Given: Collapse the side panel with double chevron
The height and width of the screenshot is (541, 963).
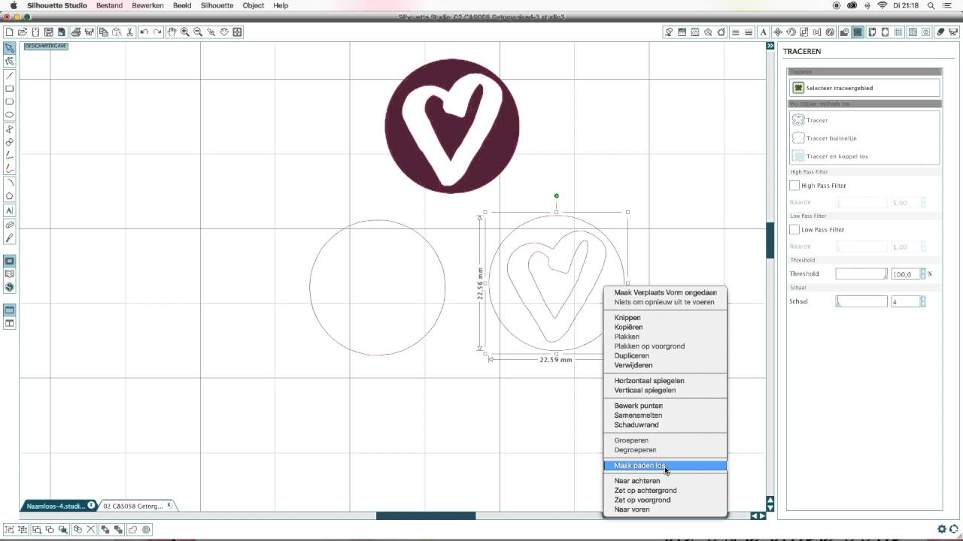Looking at the screenshot, I should point(770,46).
